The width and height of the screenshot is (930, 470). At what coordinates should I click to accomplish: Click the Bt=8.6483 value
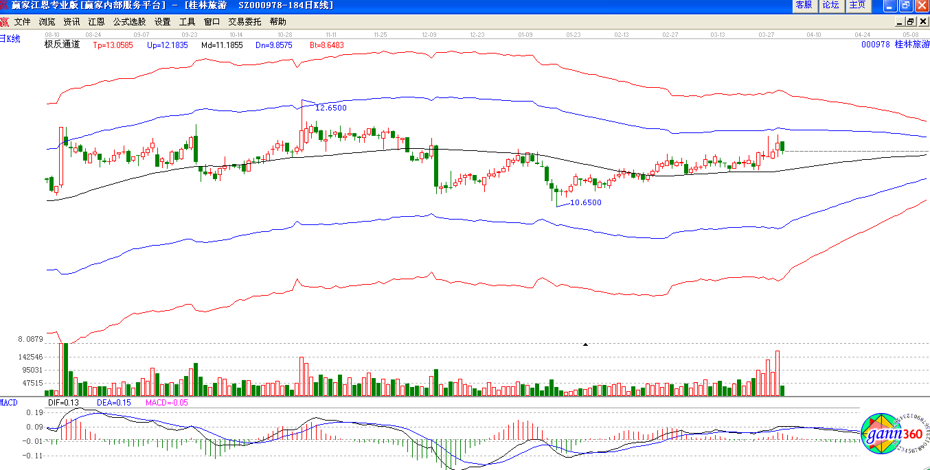326,45
